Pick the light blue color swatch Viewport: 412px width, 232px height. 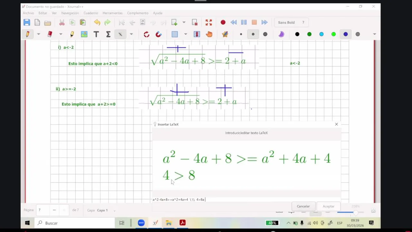click(321, 34)
